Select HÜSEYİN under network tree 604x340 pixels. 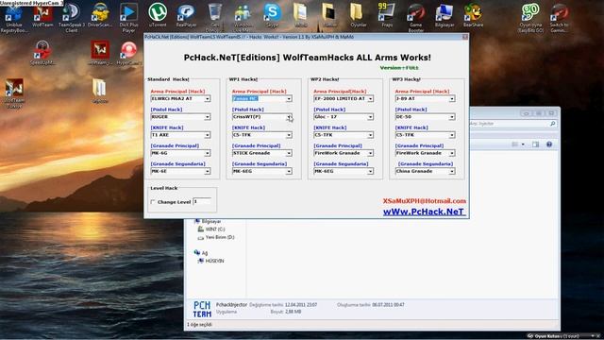pyautogui.click(x=210, y=261)
